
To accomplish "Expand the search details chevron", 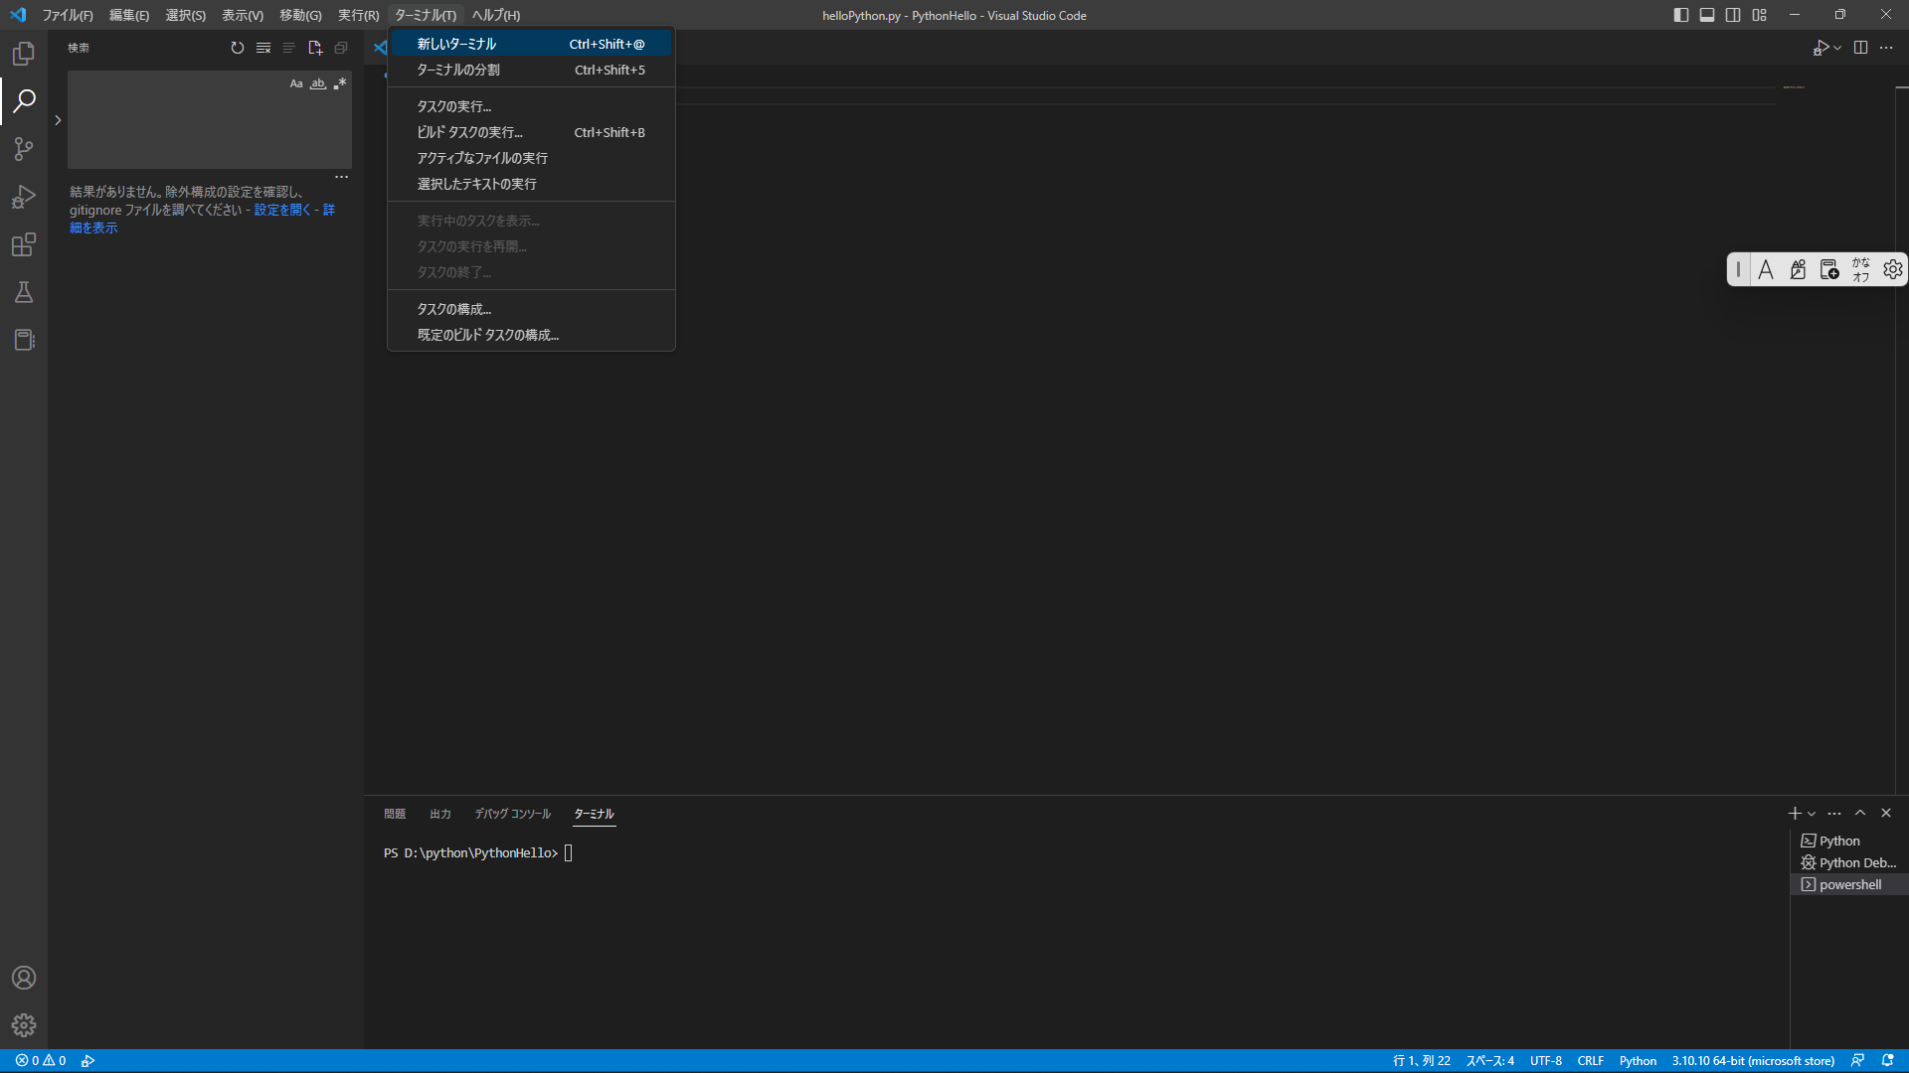I will 58,120.
